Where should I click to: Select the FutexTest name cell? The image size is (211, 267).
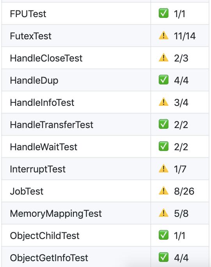(x=76, y=35)
